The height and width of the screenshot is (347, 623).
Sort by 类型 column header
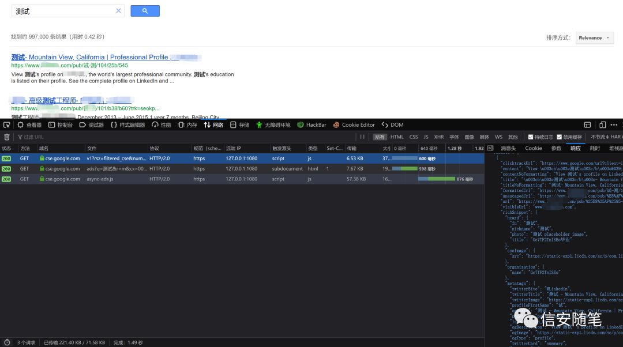pyautogui.click(x=315, y=149)
